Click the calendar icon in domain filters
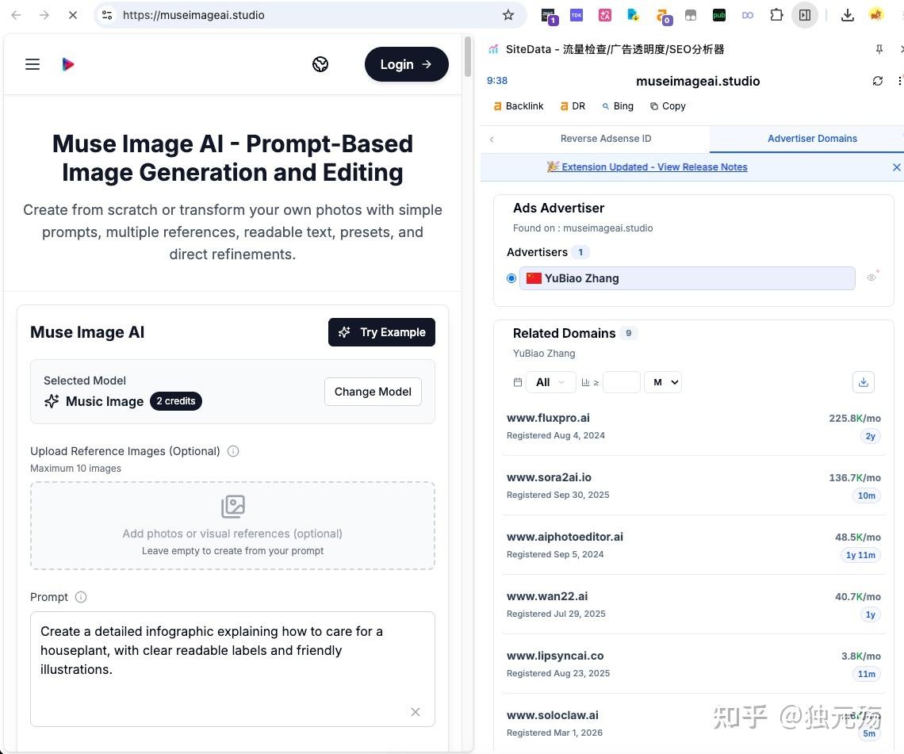Screen dimensions: 904x754 point(518,382)
